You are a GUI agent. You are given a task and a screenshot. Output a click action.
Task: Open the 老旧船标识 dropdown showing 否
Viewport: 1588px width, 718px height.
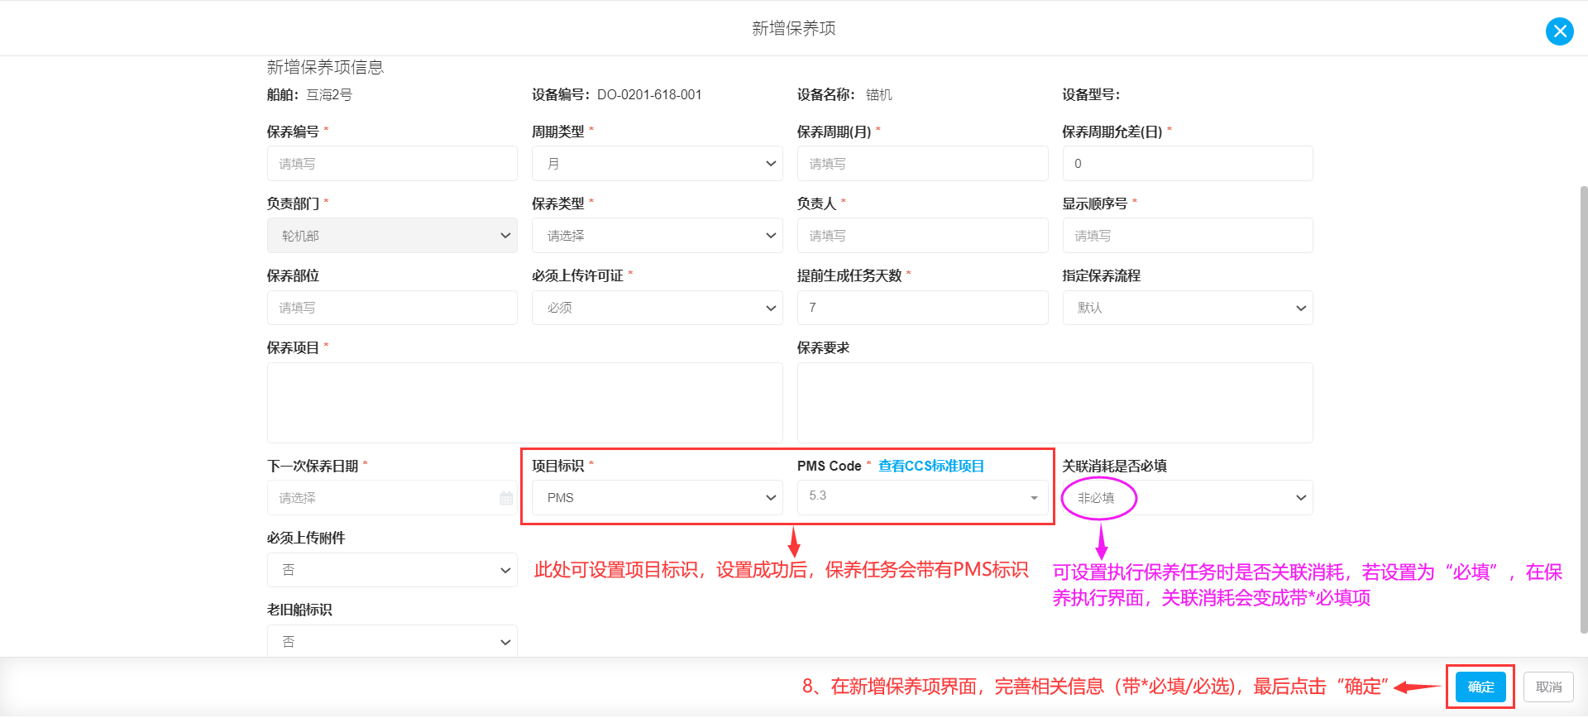tap(392, 641)
